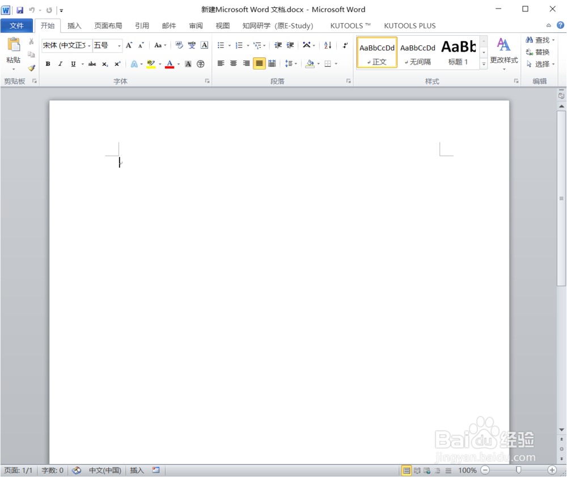Open highlight color dropdown arrow
The height and width of the screenshot is (477, 567).
160,65
